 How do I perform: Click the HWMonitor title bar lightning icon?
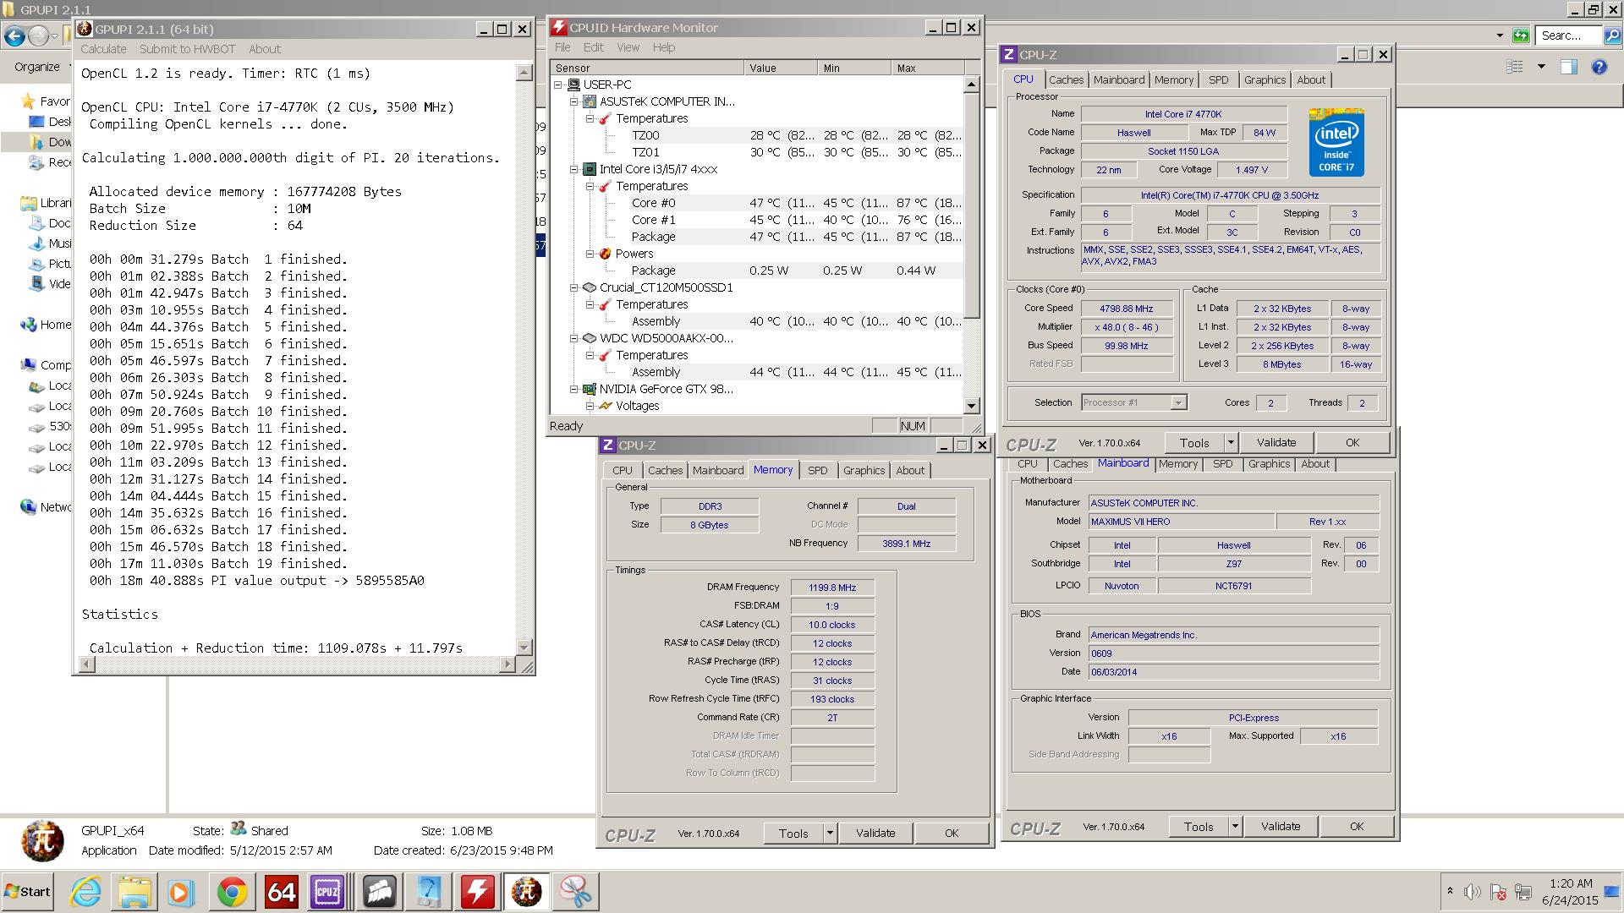point(558,27)
